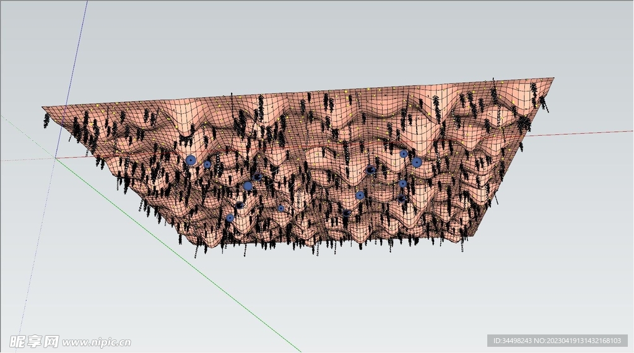The height and width of the screenshot is (353, 634).
Task: Click the 昵享网 watermark logo
Action: [x=34, y=341]
